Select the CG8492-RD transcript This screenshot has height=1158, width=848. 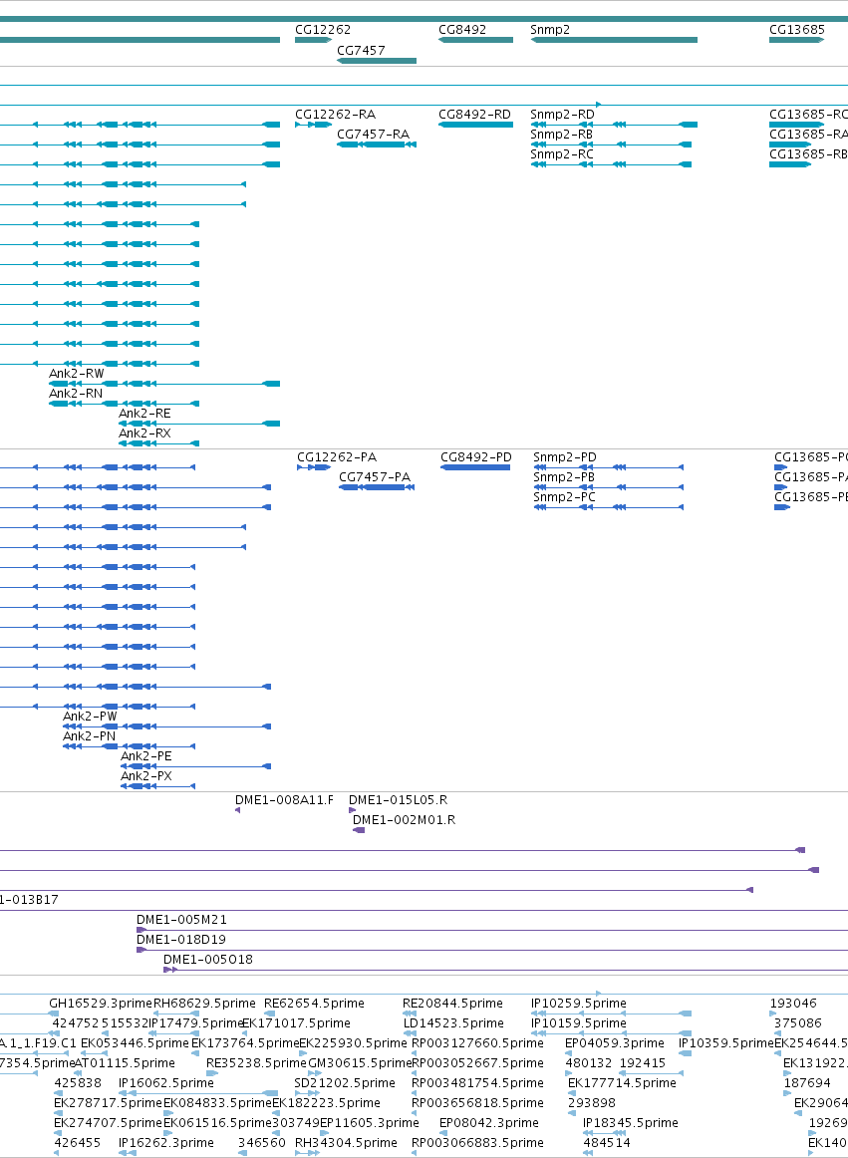point(475,125)
